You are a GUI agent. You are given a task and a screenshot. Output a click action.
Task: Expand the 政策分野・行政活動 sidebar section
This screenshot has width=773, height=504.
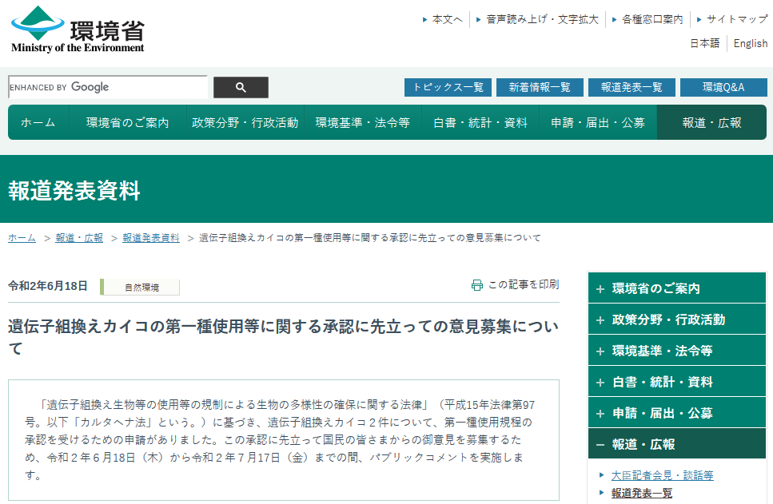[x=600, y=319]
